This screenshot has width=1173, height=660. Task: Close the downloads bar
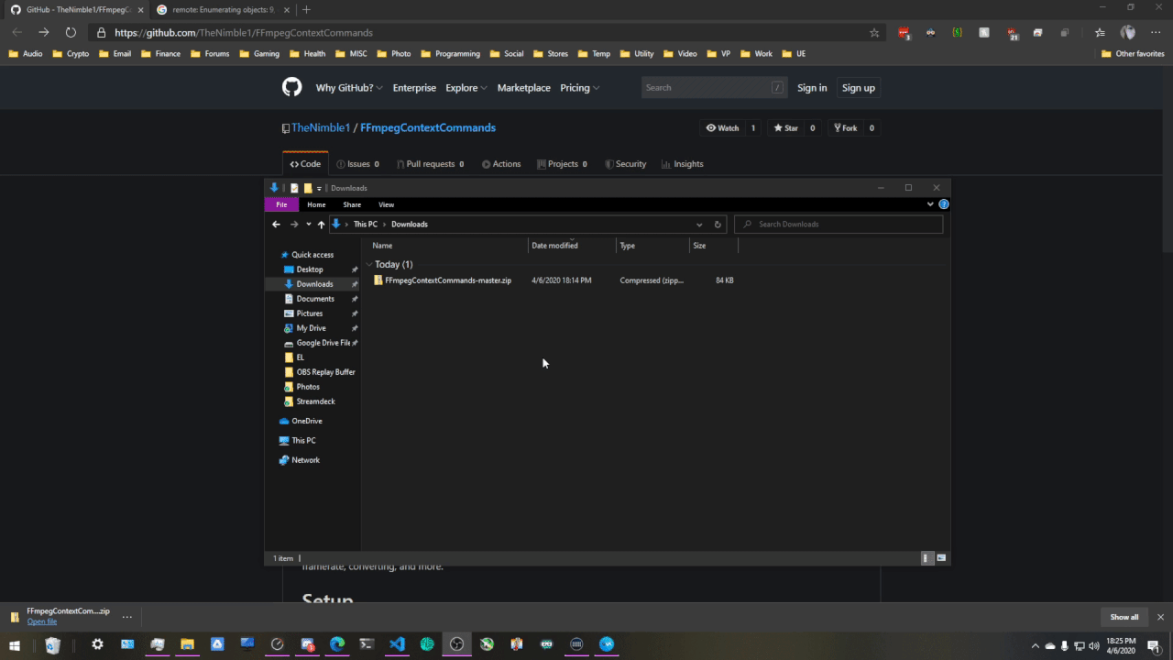point(1160,617)
